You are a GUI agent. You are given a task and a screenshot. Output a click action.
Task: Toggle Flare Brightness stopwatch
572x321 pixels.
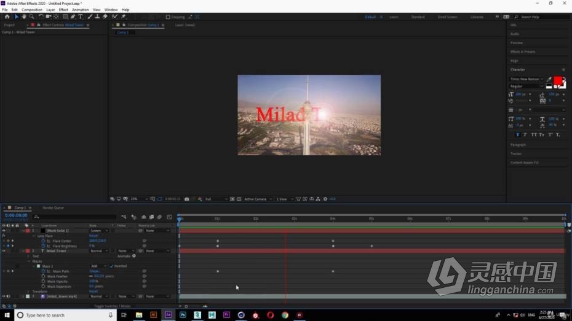43,246
